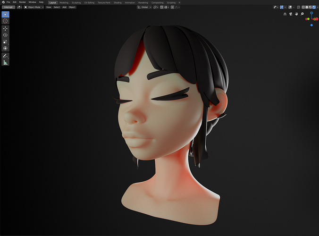This screenshot has height=236, width=319.
Task: Pick the Measure tool
Action: tap(5, 62)
